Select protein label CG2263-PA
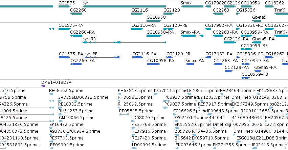The image size is (288, 150). click(226, 61)
